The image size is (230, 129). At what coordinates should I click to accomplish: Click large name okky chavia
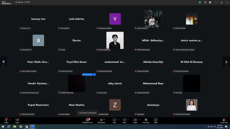(x=115, y=83)
